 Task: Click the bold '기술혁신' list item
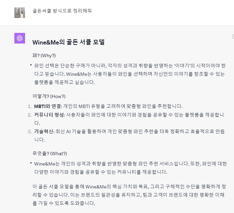click(44, 132)
